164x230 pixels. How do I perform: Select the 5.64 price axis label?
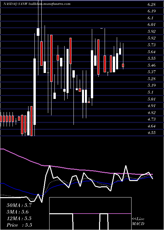pyautogui.click(x=152, y=52)
